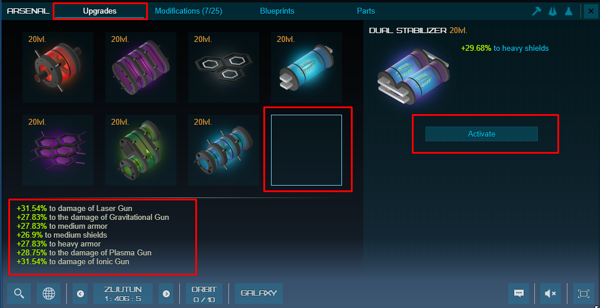Select the green cylinder upgrade thumbnail
Image resolution: width=600 pixels, height=308 pixels.
[x=141, y=150]
